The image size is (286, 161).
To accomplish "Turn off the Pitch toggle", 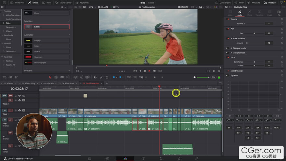I will [227, 57].
